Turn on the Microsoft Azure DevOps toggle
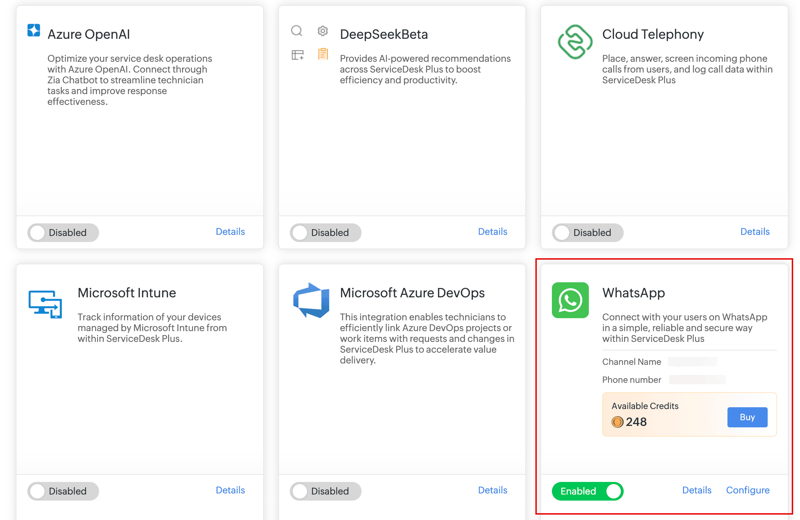The height and width of the screenshot is (520, 800). pyautogui.click(x=325, y=491)
